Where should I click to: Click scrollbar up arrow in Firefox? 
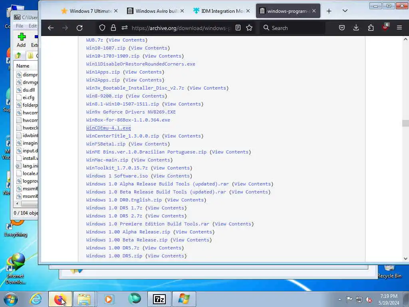pyautogui.click(x=405, y=40)
